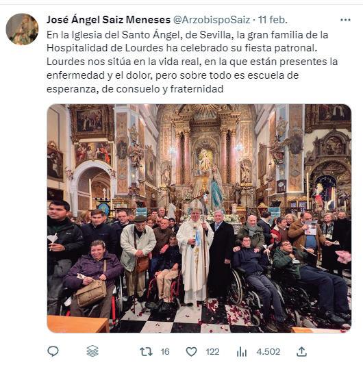
Task: Open the three-dot more options menu
Action: click(345, 20)
